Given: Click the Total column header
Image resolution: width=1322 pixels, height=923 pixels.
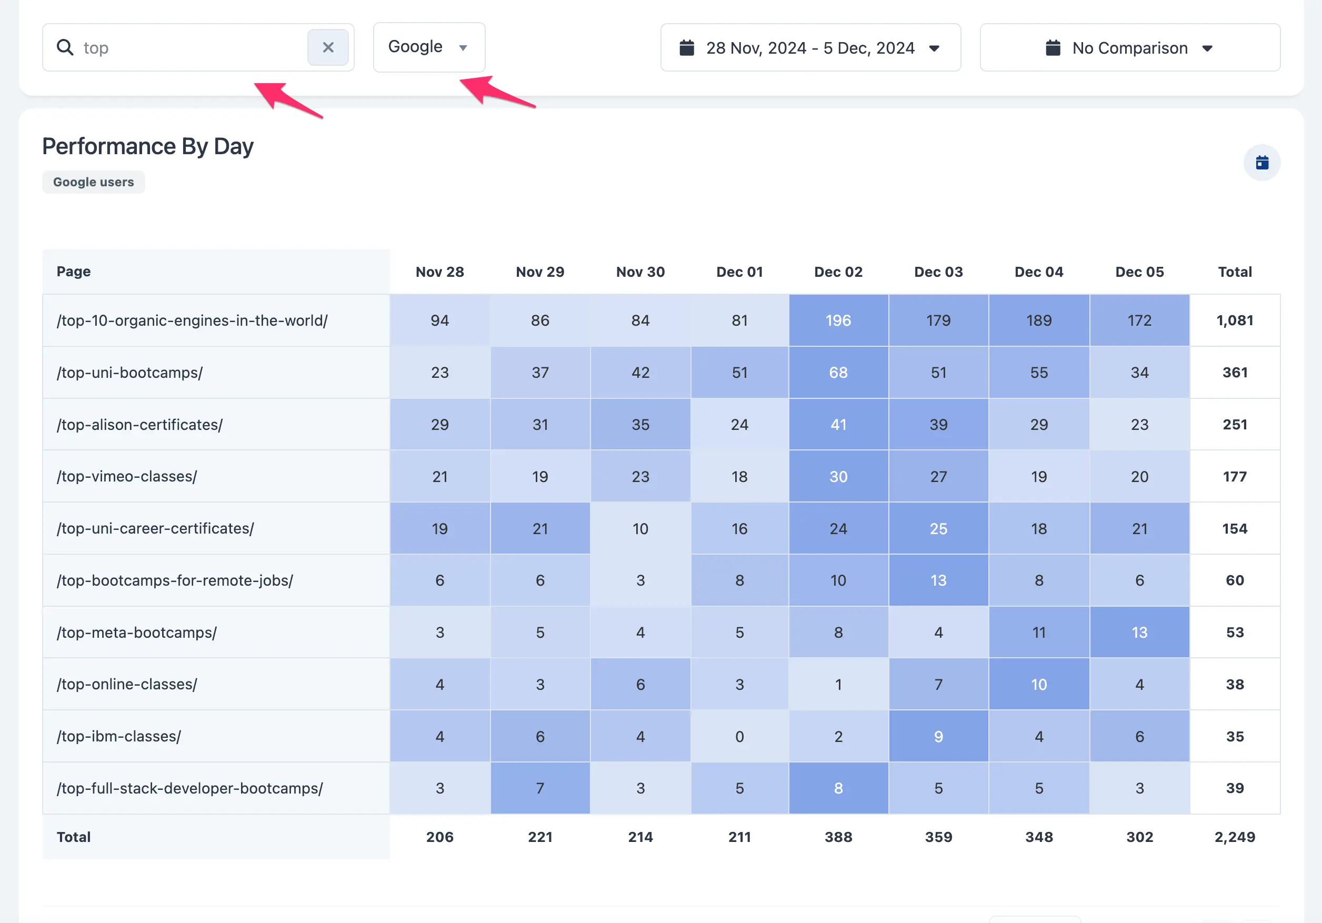Looking at the screenshot, I should coord(1235,272).
